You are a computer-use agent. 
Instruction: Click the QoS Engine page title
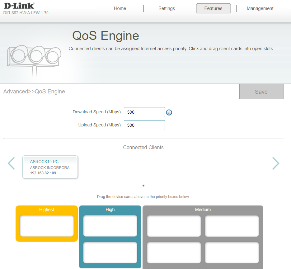(x=106, y=35)
